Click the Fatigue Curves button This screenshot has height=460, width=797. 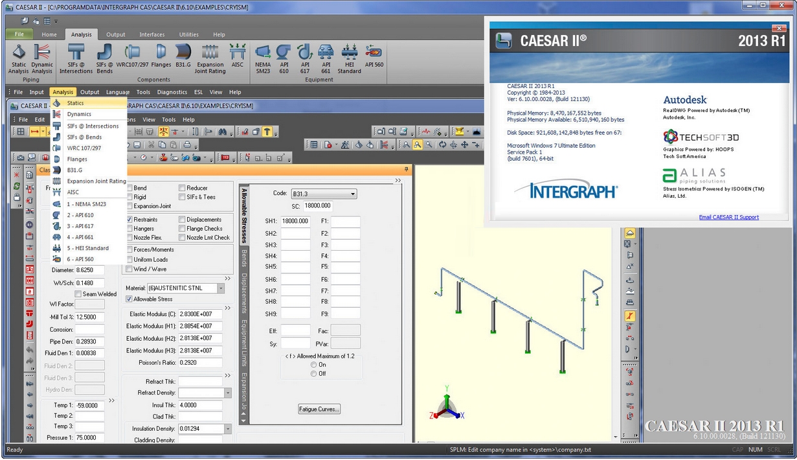point(319,409)
